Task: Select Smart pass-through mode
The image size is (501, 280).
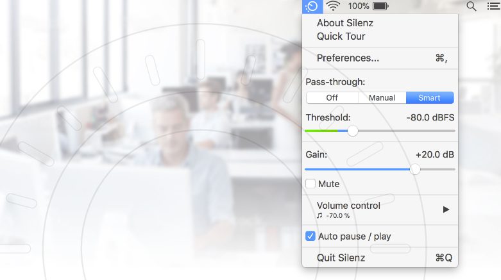Action: (x=430, y=98)
